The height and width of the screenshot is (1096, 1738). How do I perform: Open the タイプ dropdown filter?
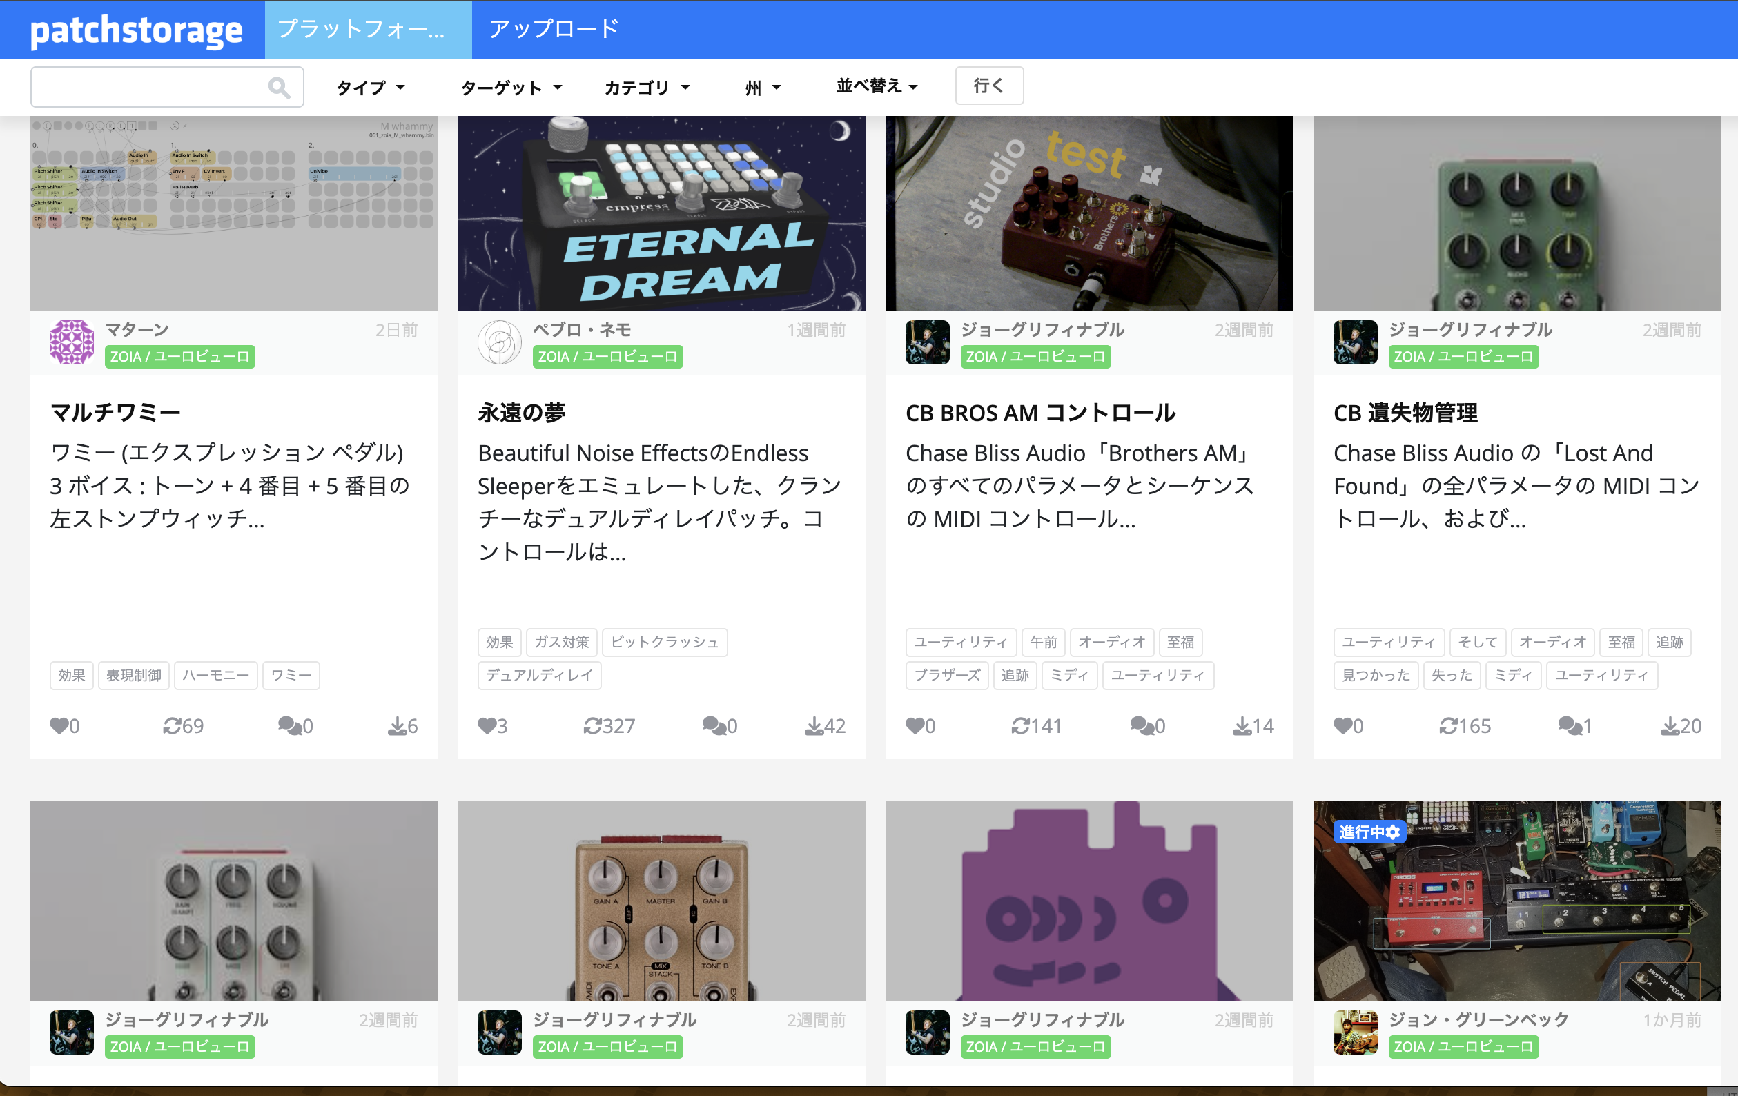(x=370, y=88)
